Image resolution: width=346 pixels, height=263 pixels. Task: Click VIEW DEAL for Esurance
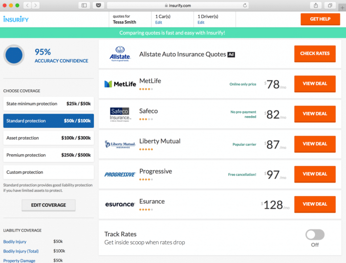click(x=315, y=204)
